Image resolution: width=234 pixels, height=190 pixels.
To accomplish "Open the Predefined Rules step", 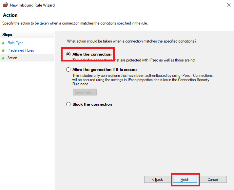I will point(21,50).
